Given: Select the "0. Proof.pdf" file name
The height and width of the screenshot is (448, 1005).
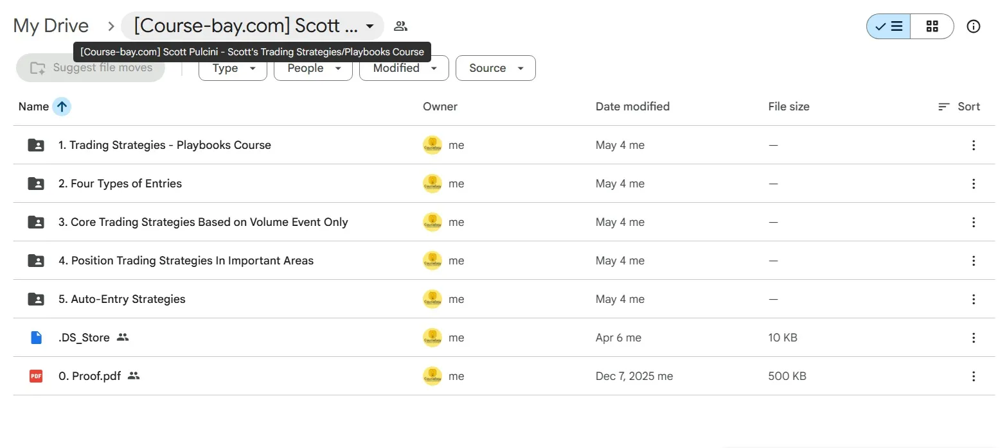Looking at the screenshot, I should [x=89, y=376].
